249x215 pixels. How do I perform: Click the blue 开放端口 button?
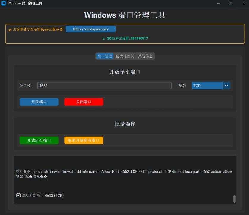39,102
